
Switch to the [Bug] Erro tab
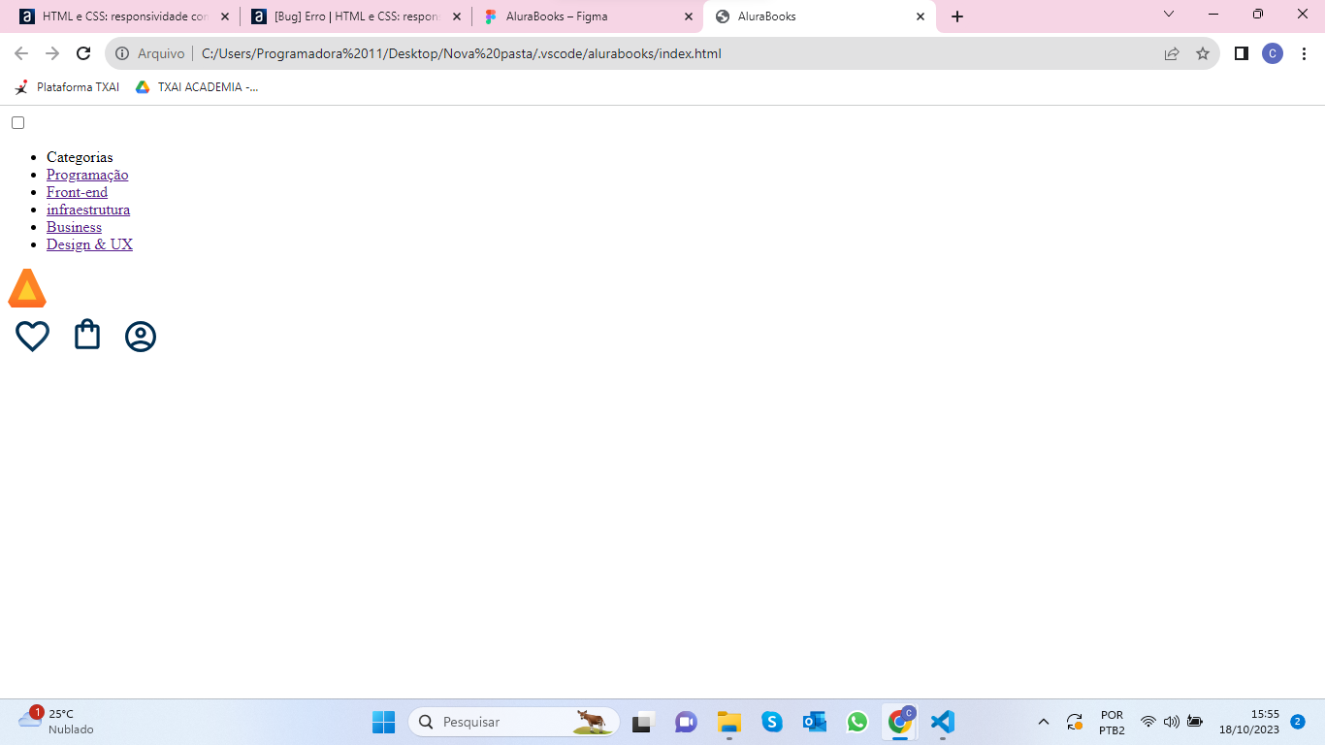356,16
